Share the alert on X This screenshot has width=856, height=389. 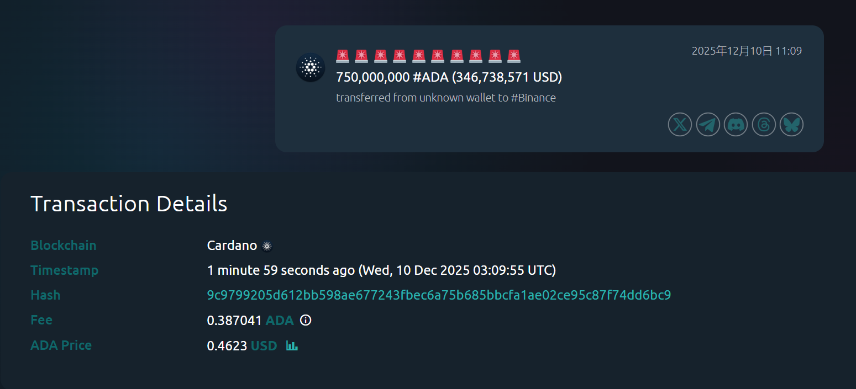coord(680,125)
